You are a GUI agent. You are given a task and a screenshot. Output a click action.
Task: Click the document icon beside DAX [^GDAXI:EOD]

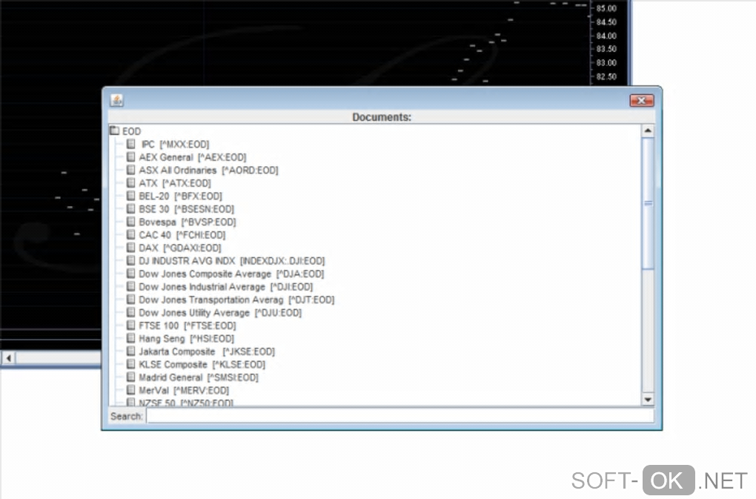tap(130, 248)
